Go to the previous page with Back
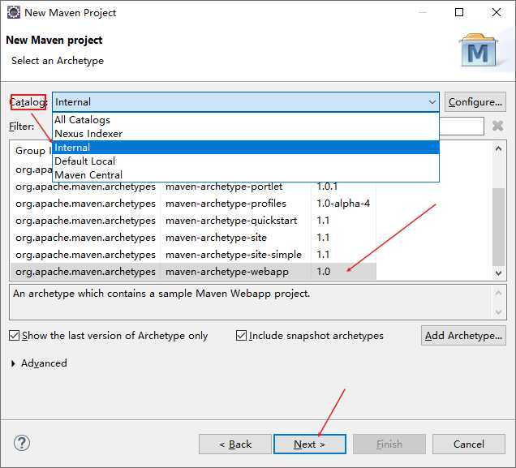 (x=235, y=444)
